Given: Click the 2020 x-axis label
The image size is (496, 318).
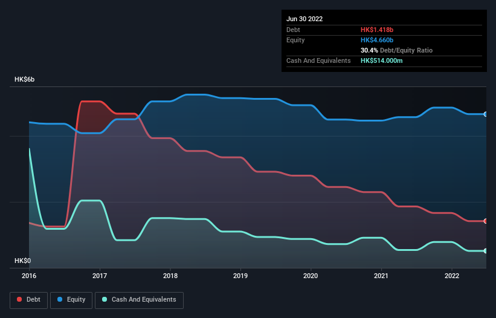Looking at the screenshot, I should [311, 276].
